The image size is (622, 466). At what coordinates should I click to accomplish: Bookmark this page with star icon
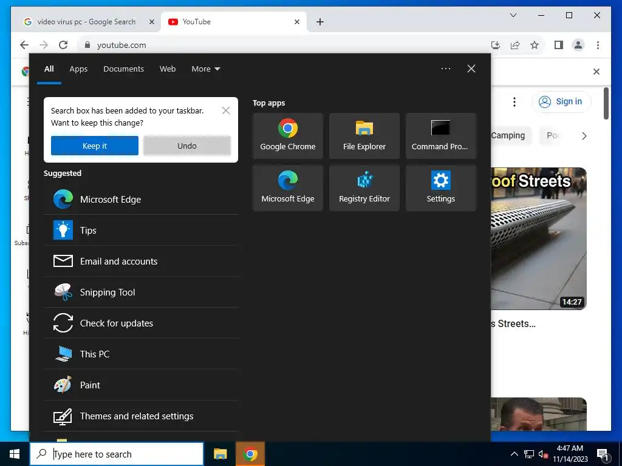click(x=535, y=45)
